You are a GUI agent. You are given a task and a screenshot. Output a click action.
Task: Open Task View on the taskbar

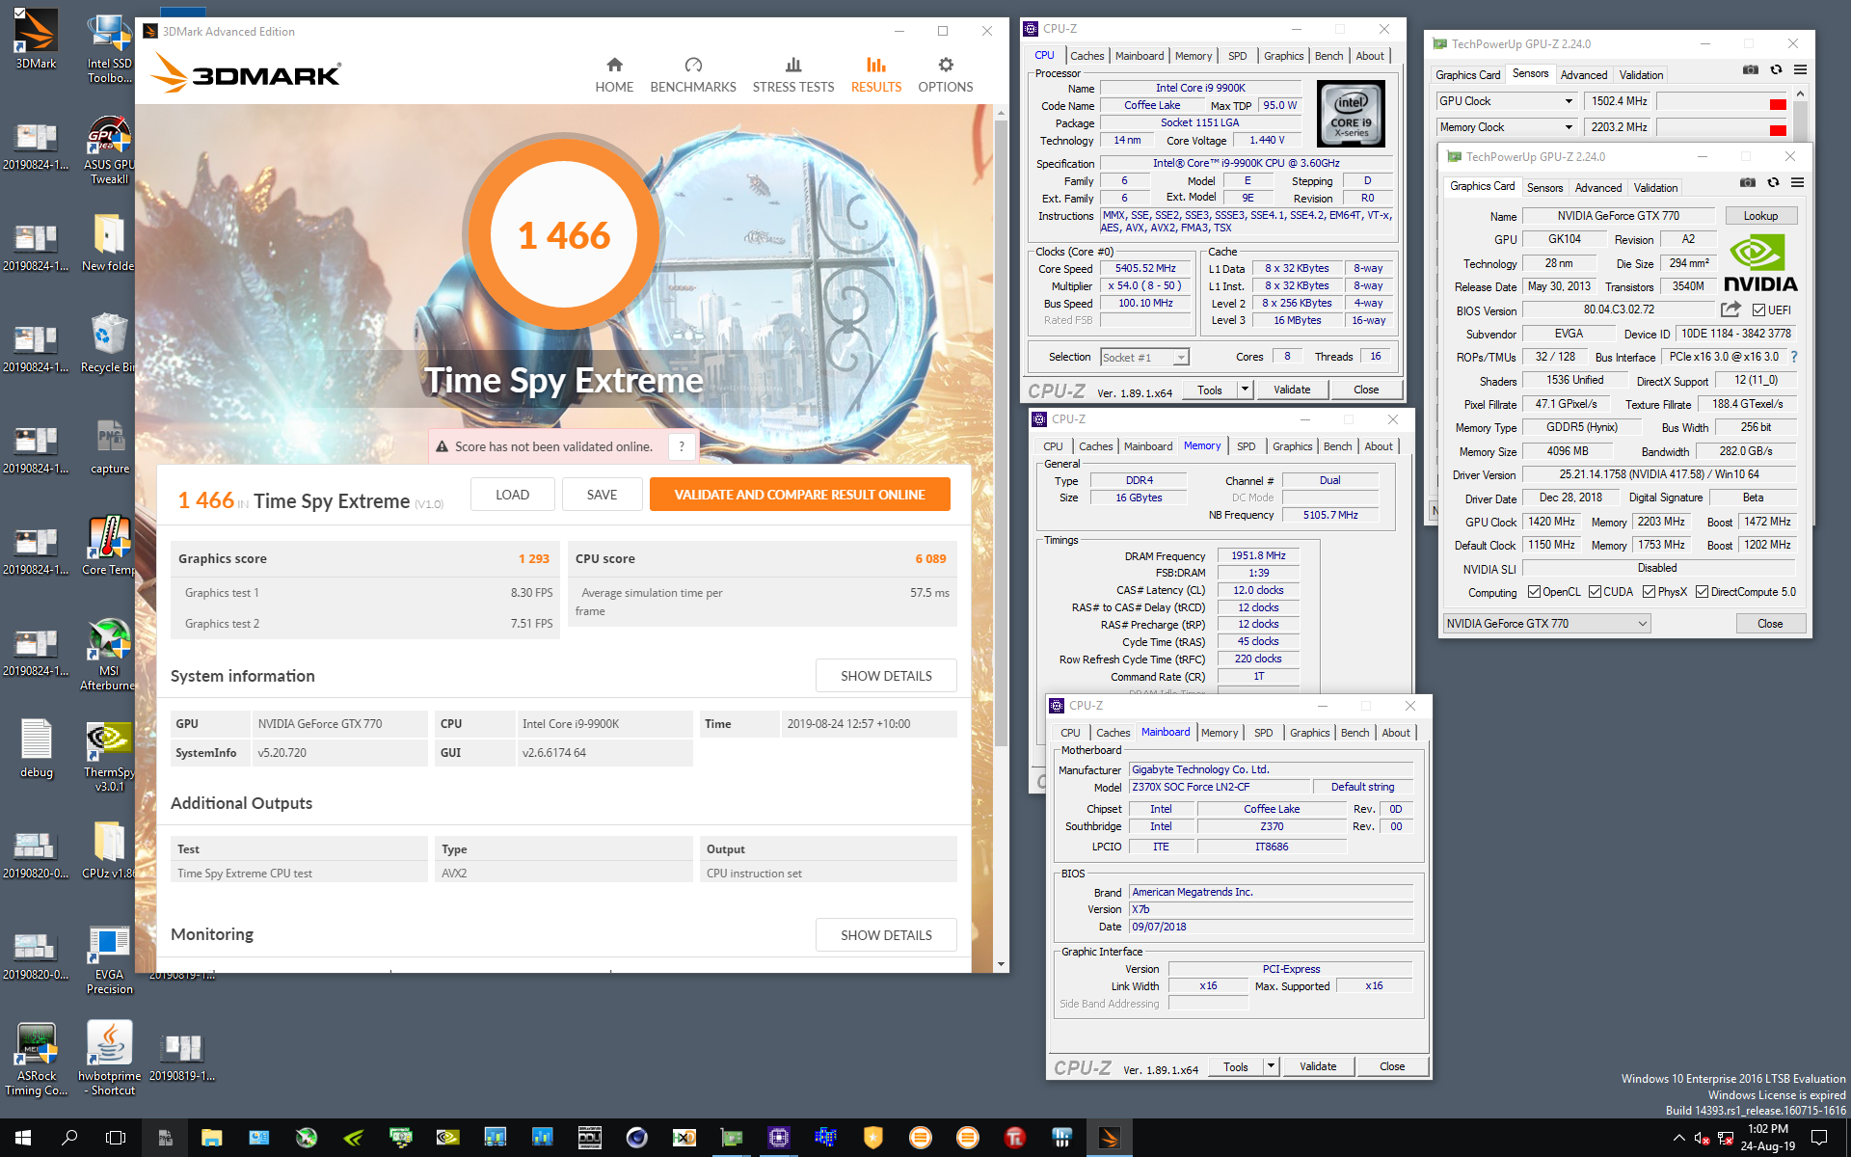coord(116,1138)
